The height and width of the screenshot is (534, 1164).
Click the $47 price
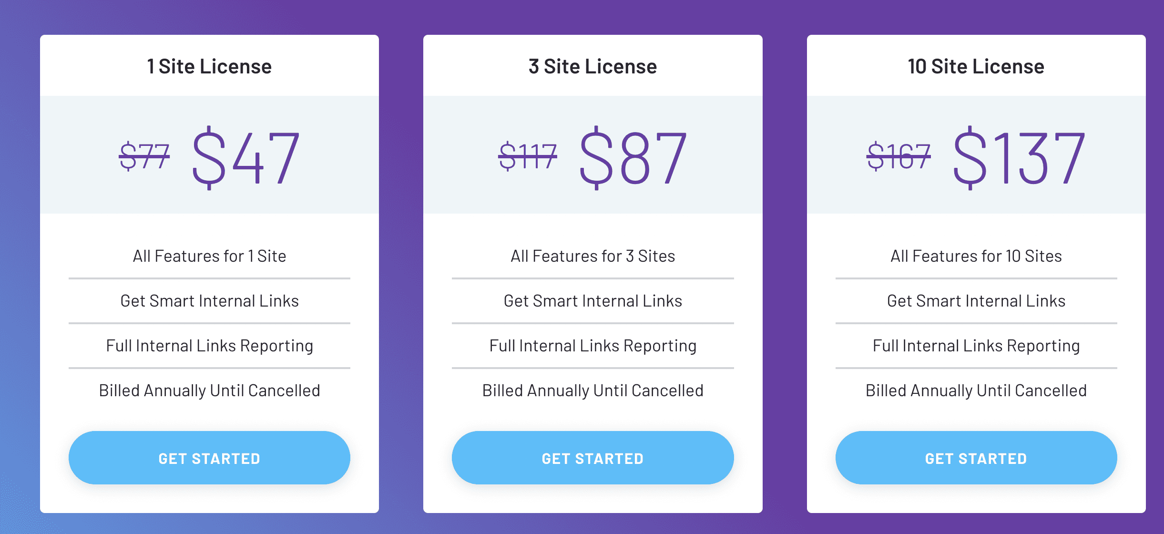(245, 157)
